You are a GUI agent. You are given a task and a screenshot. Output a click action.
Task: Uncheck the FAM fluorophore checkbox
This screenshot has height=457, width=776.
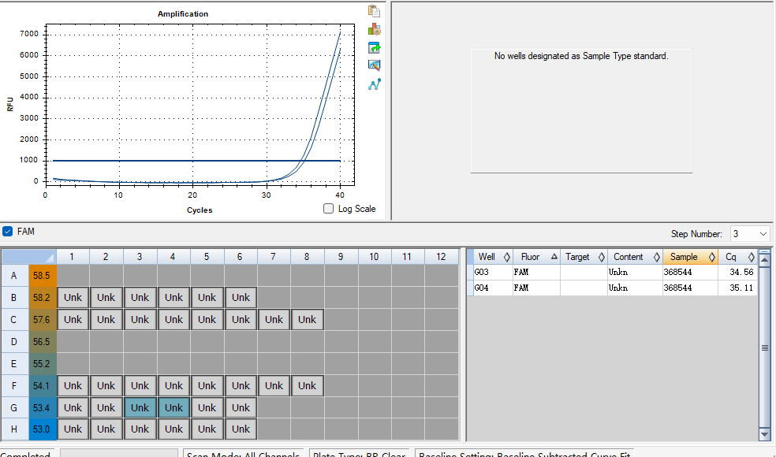(7, 232)
